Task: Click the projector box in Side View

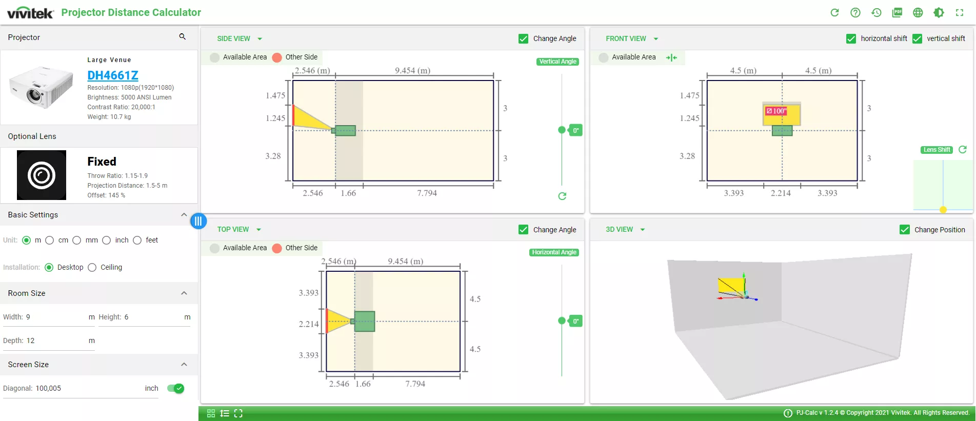Action: click(345, 131)
